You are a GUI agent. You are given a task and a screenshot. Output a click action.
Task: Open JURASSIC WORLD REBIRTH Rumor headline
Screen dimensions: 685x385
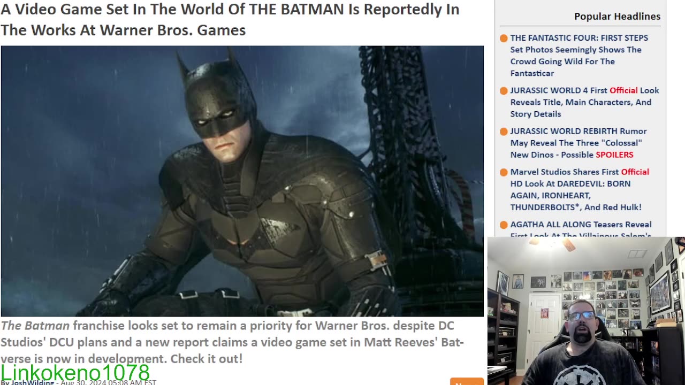coord(579,143)
